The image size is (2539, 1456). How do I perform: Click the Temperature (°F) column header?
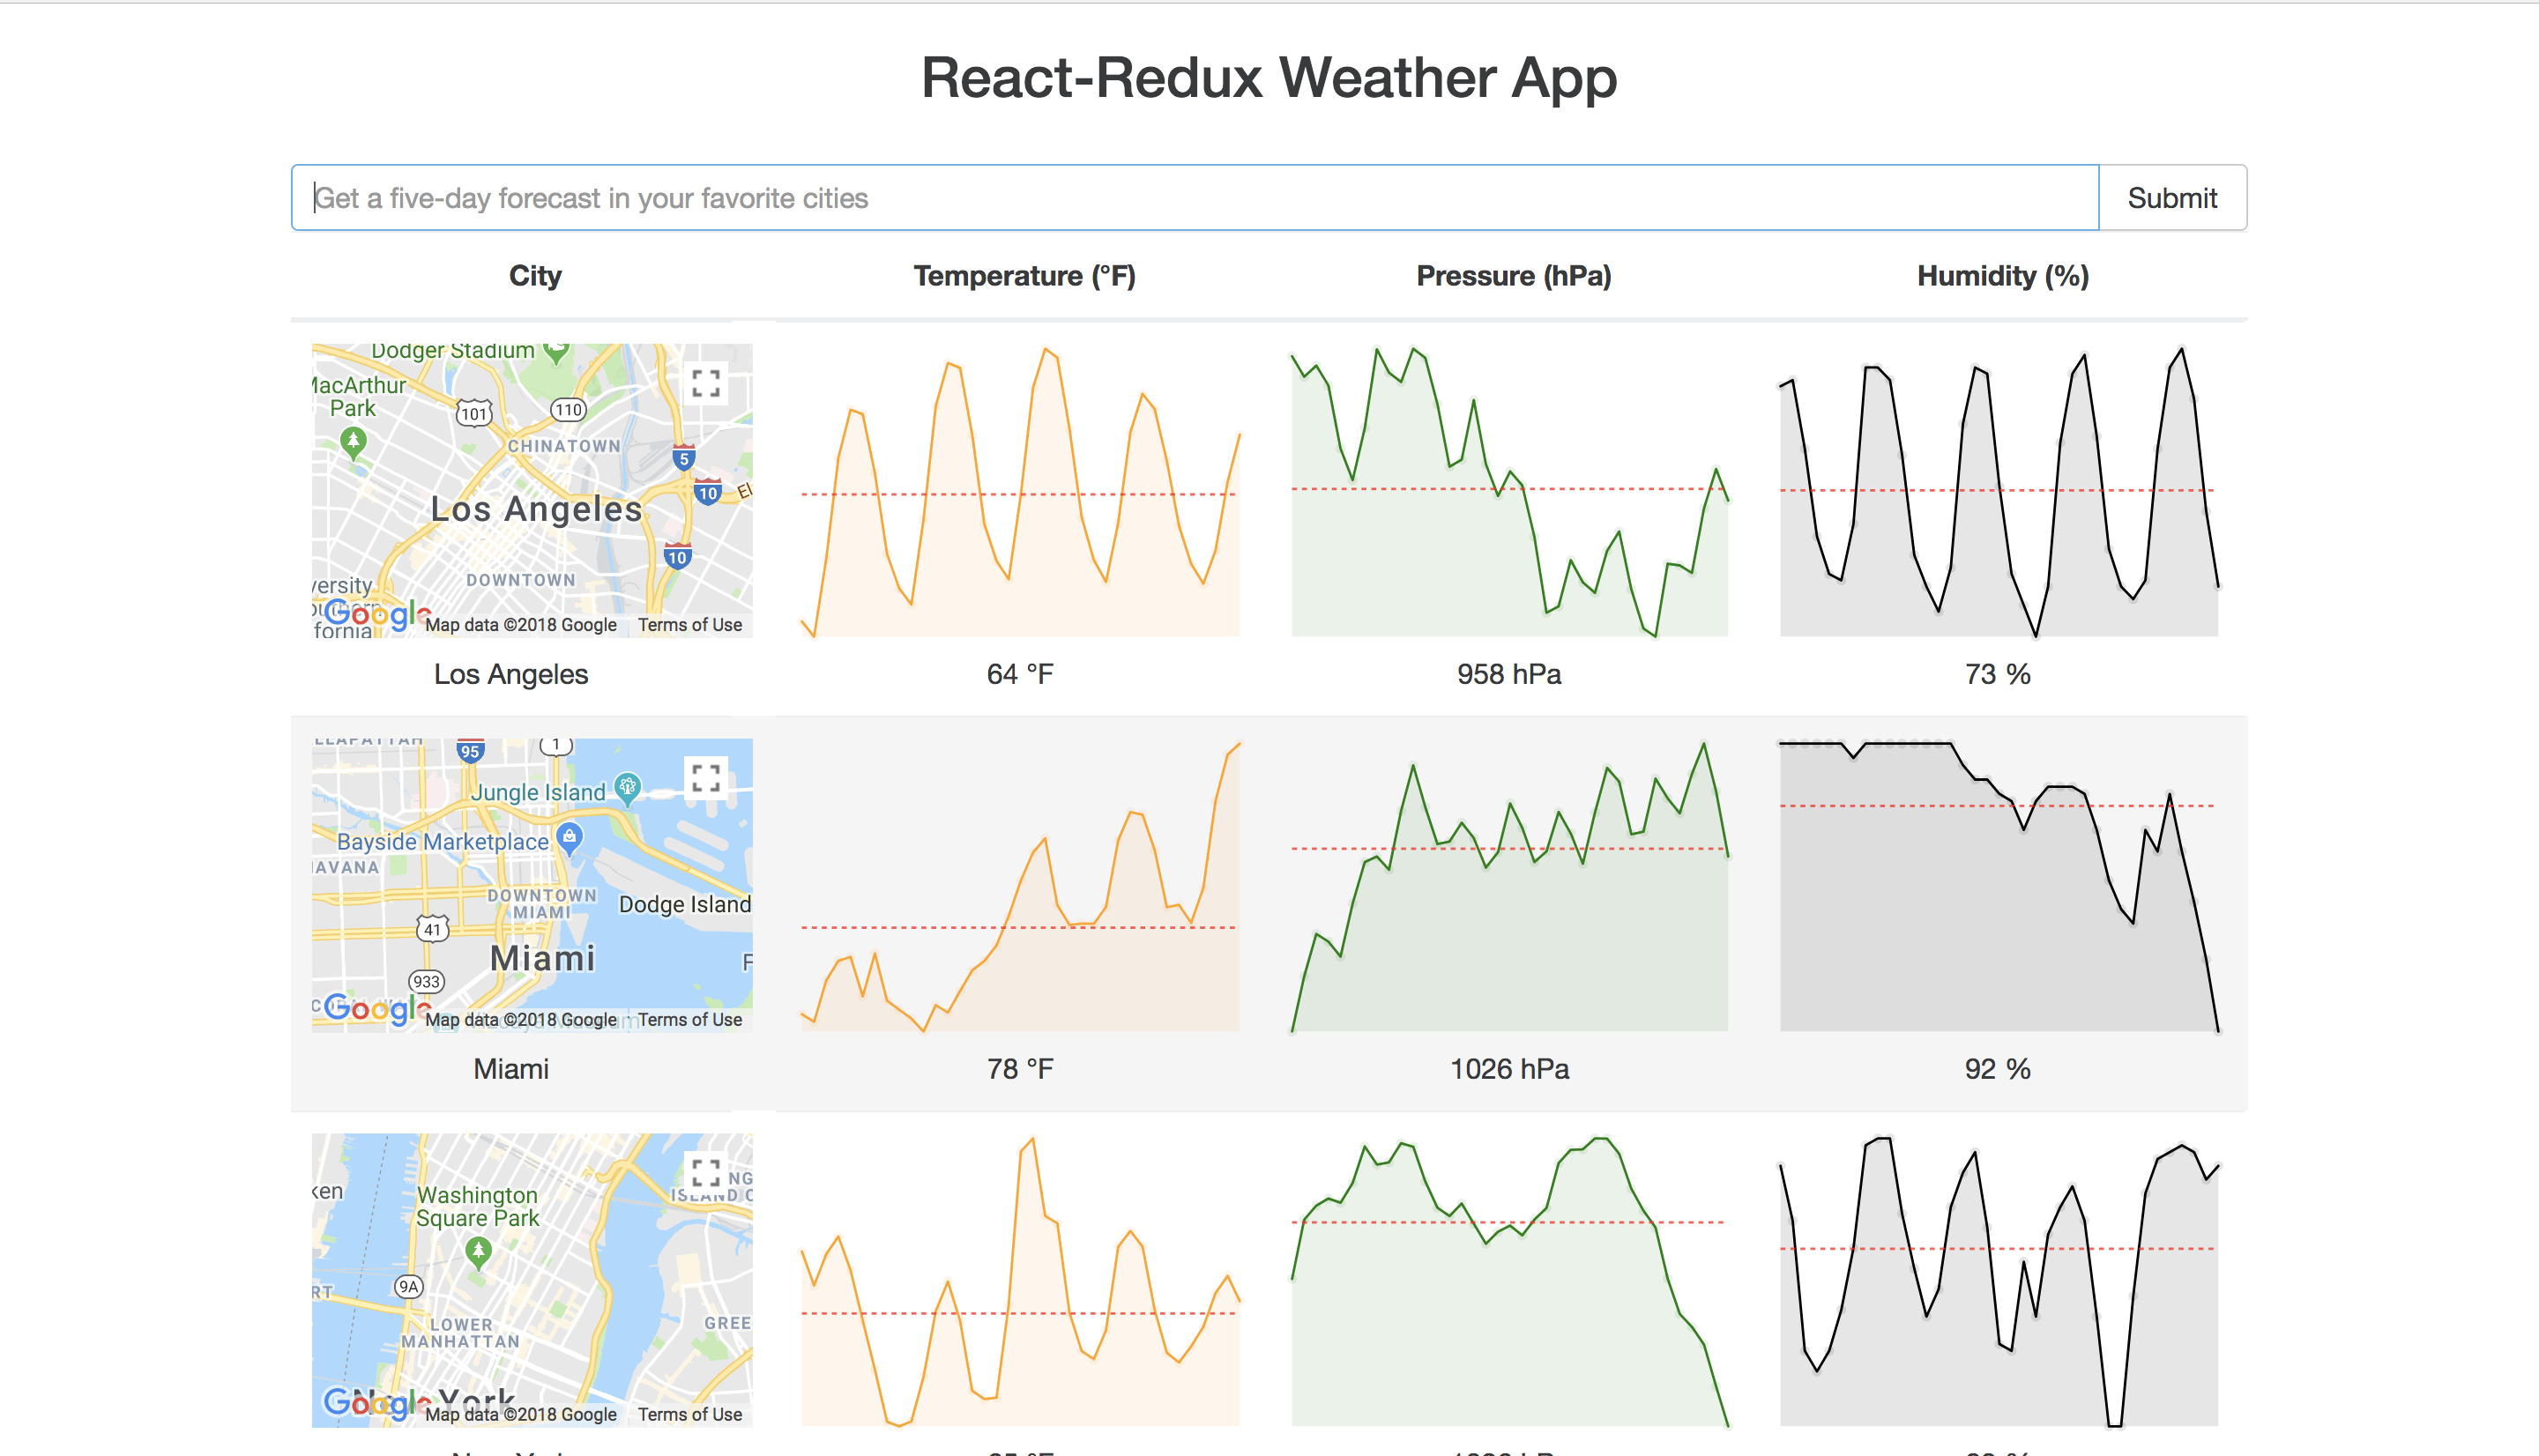pos(1024,276)
